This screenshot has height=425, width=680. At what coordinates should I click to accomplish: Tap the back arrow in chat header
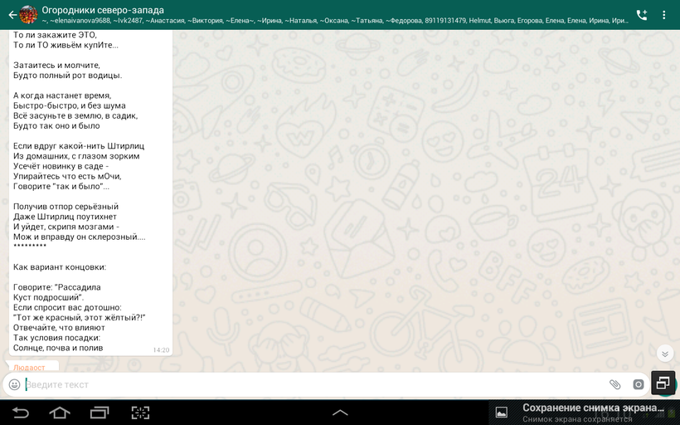click(11, 15)
